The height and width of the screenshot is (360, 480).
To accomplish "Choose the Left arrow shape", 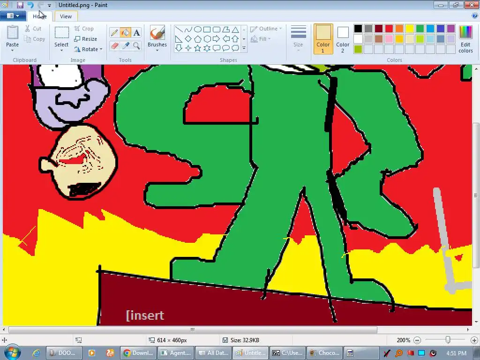I will pos(226,39).
